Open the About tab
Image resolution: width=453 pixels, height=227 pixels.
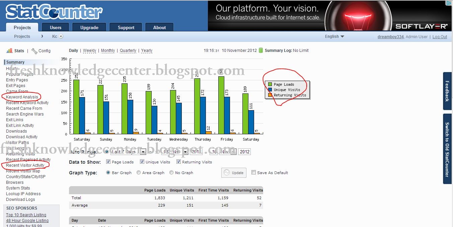[x=159, y=27]
